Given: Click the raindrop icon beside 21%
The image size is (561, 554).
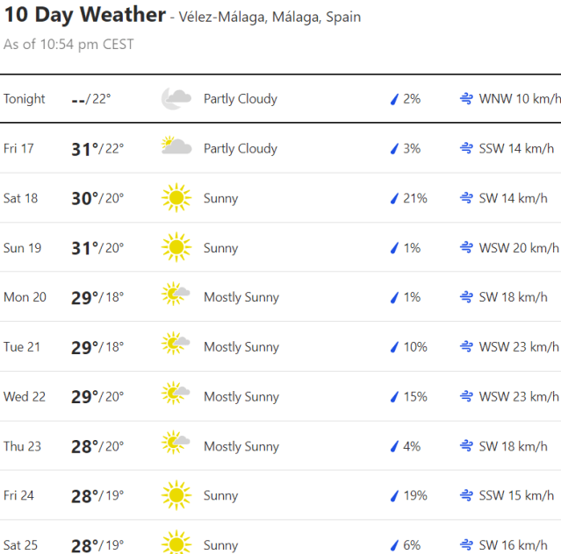Looking at the screenshot, I should pos(394,198).
